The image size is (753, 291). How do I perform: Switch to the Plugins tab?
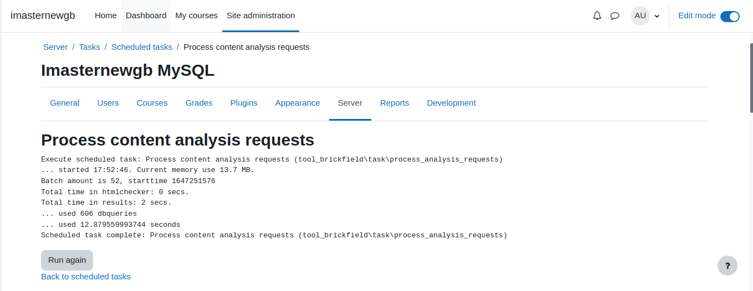(x=244, y=103)
